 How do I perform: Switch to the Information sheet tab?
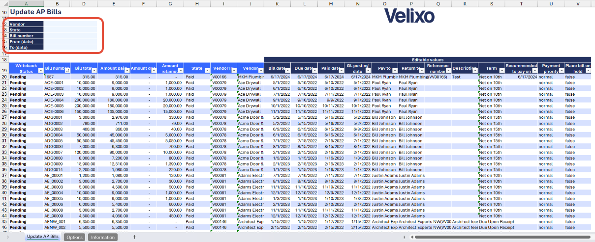tap(103, 237)
